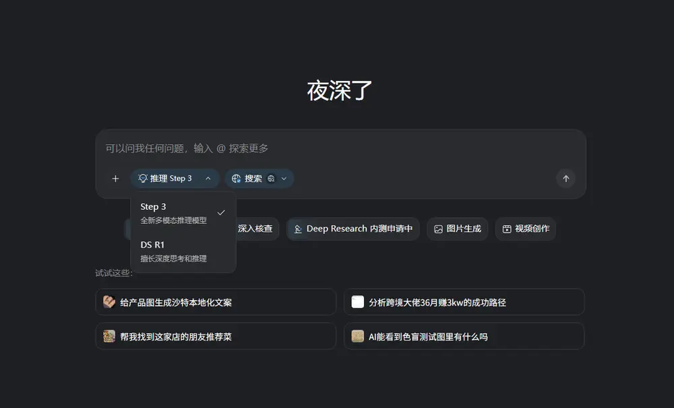The height and width of the screenshot is (408, 674).
Task: Toggle the 搜索 search pill off
Action: point(255,178)
